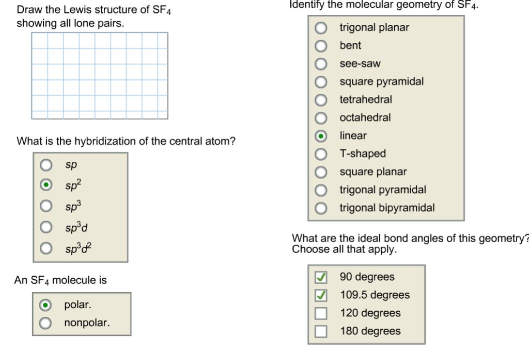Viewport: 529px width, 354px height.
Task: Choose bent molecular geometry
Action: click(x=321, y=46)
